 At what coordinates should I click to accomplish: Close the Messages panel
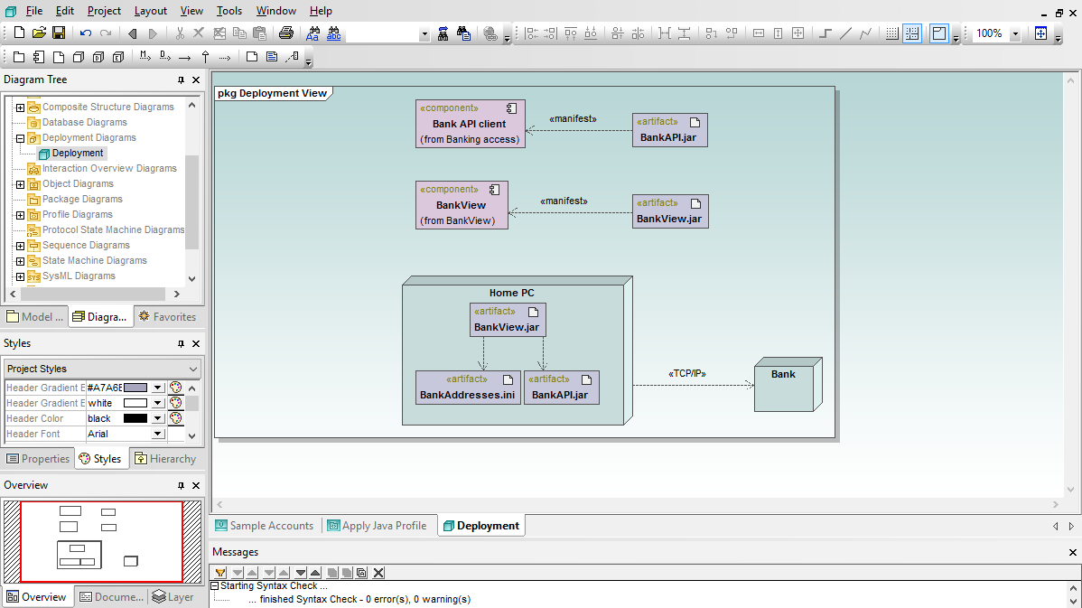[1072, 552]
